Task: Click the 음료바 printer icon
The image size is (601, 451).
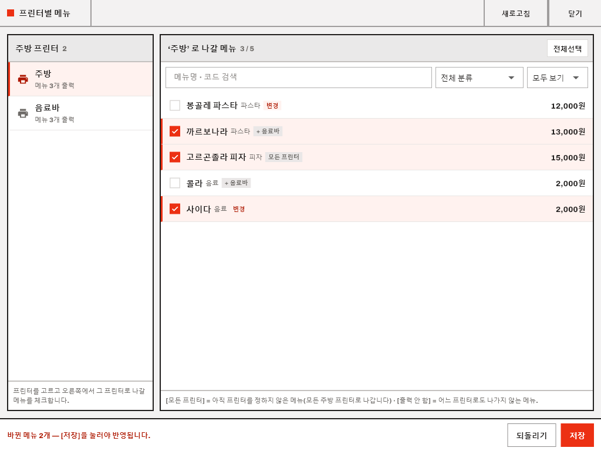Action: pyautogui.click(x=23, y=113)
